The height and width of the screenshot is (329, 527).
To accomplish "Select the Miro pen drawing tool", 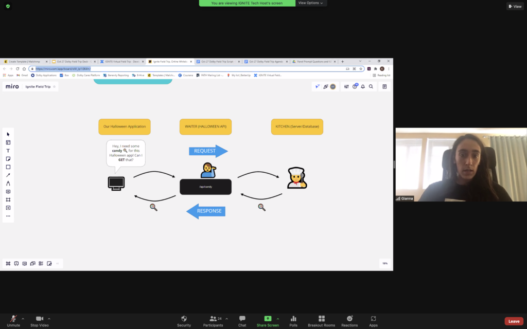I will click(x=8, y=184).
